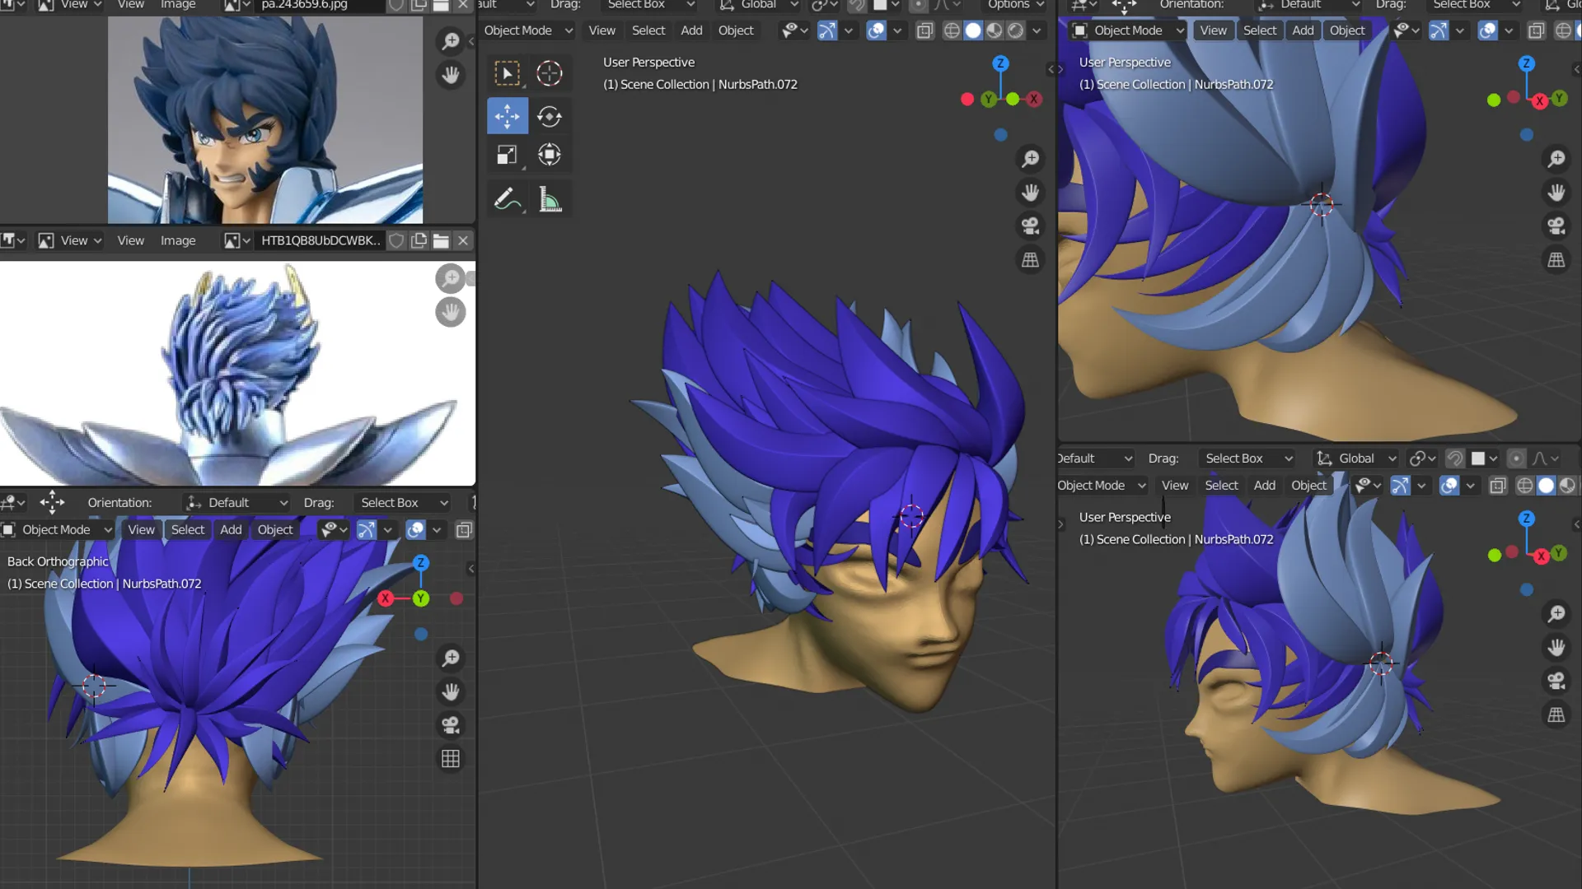Image resolution: width=1582 pixels, height=889 pixels.
Task: Switch center viewport to rendered shading
Action: [1016, 30]
